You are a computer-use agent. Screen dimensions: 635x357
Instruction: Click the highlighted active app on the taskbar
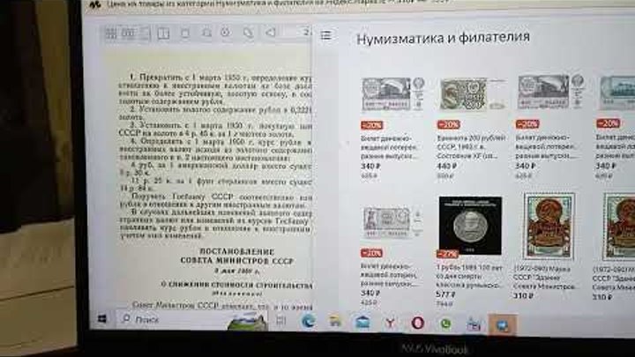click(x=503, y=325)
